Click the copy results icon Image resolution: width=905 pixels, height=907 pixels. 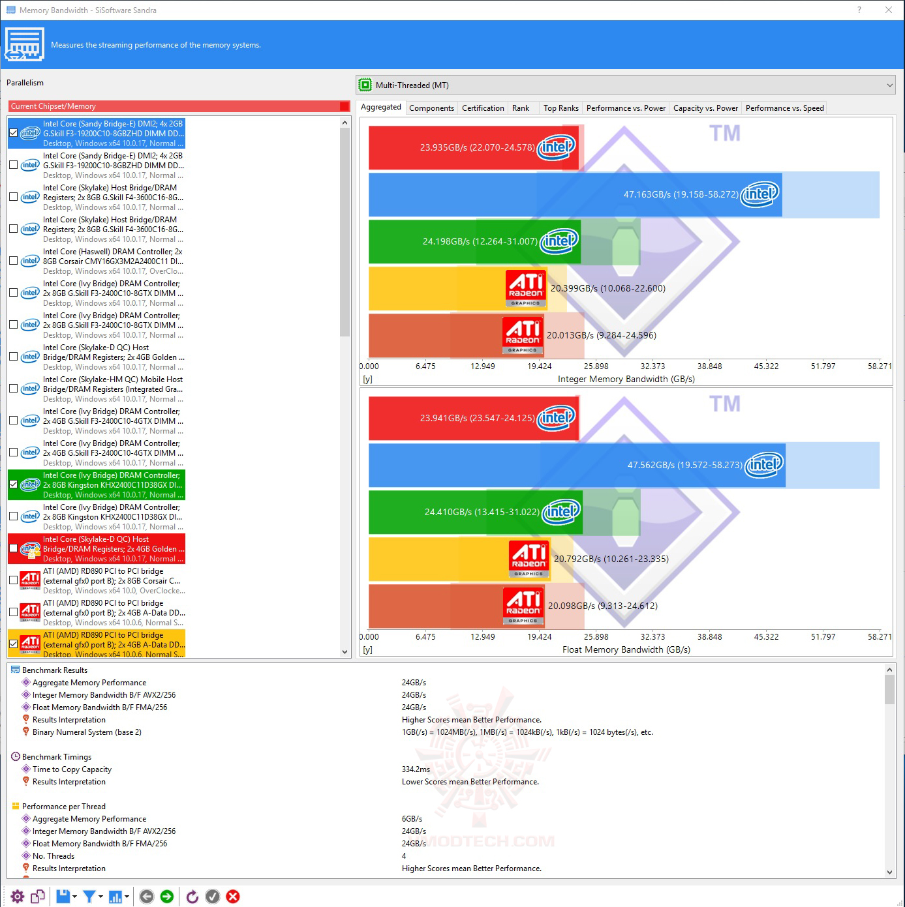pos(38,897)
